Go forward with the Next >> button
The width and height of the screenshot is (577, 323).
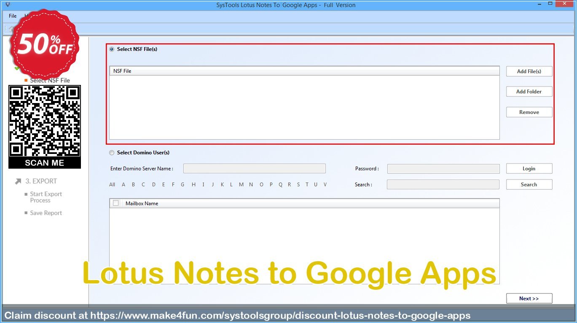tap(529, 299)
